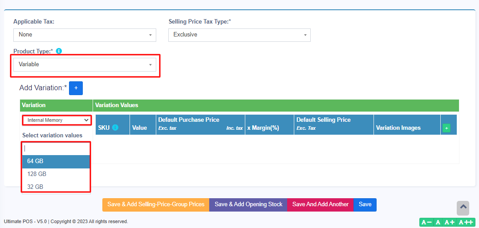The height and width of the screenshot is (228, 479).
Task: Click Save & Add Opening Stock button
Action: tap(248, 204)
